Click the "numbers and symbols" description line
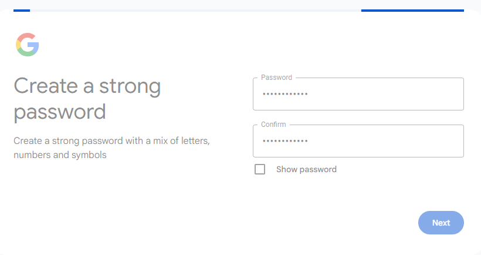 point(59,156)
